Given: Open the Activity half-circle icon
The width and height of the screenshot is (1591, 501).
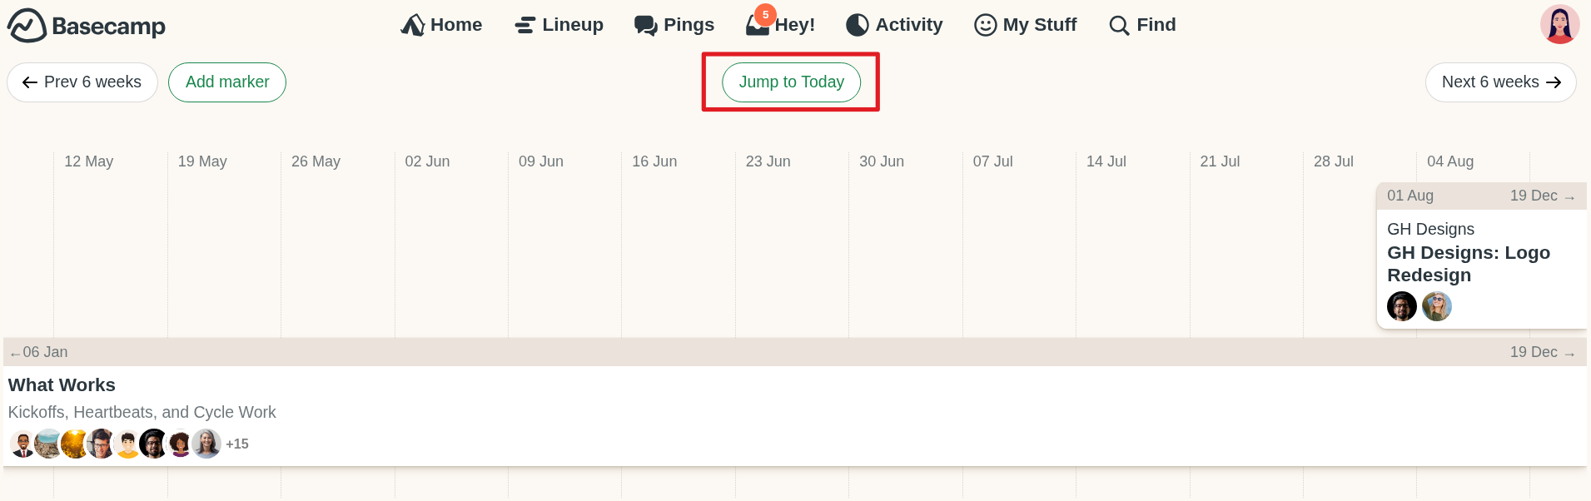Looking at the screenshot, I should point(857,25).
